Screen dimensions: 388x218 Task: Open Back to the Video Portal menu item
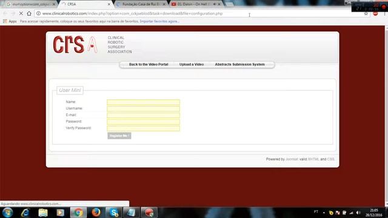[149, 64]
